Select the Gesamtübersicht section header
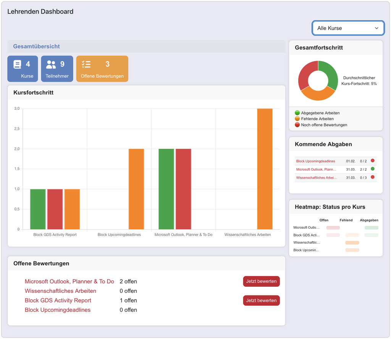The width and height of the screenshot is (391, 339). [37, 47]
